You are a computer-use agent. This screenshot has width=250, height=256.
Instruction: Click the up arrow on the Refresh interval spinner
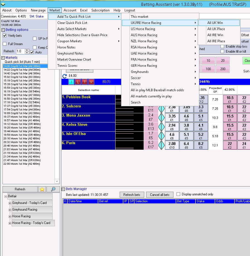point(27,50)
